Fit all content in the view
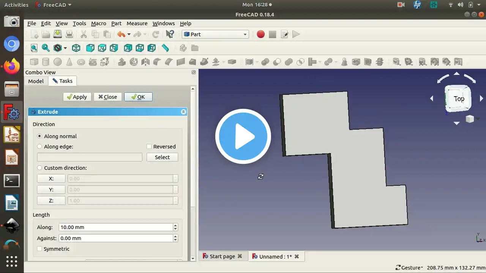 [x=34, y=48]
